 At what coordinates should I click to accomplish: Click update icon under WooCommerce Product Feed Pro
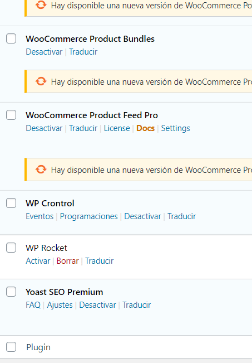click(x=41, y=170)
